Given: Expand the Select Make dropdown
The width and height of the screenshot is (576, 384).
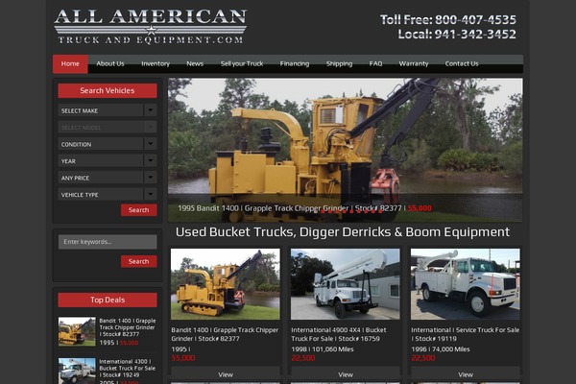Looking at the screenshot, I should [108, 110].
